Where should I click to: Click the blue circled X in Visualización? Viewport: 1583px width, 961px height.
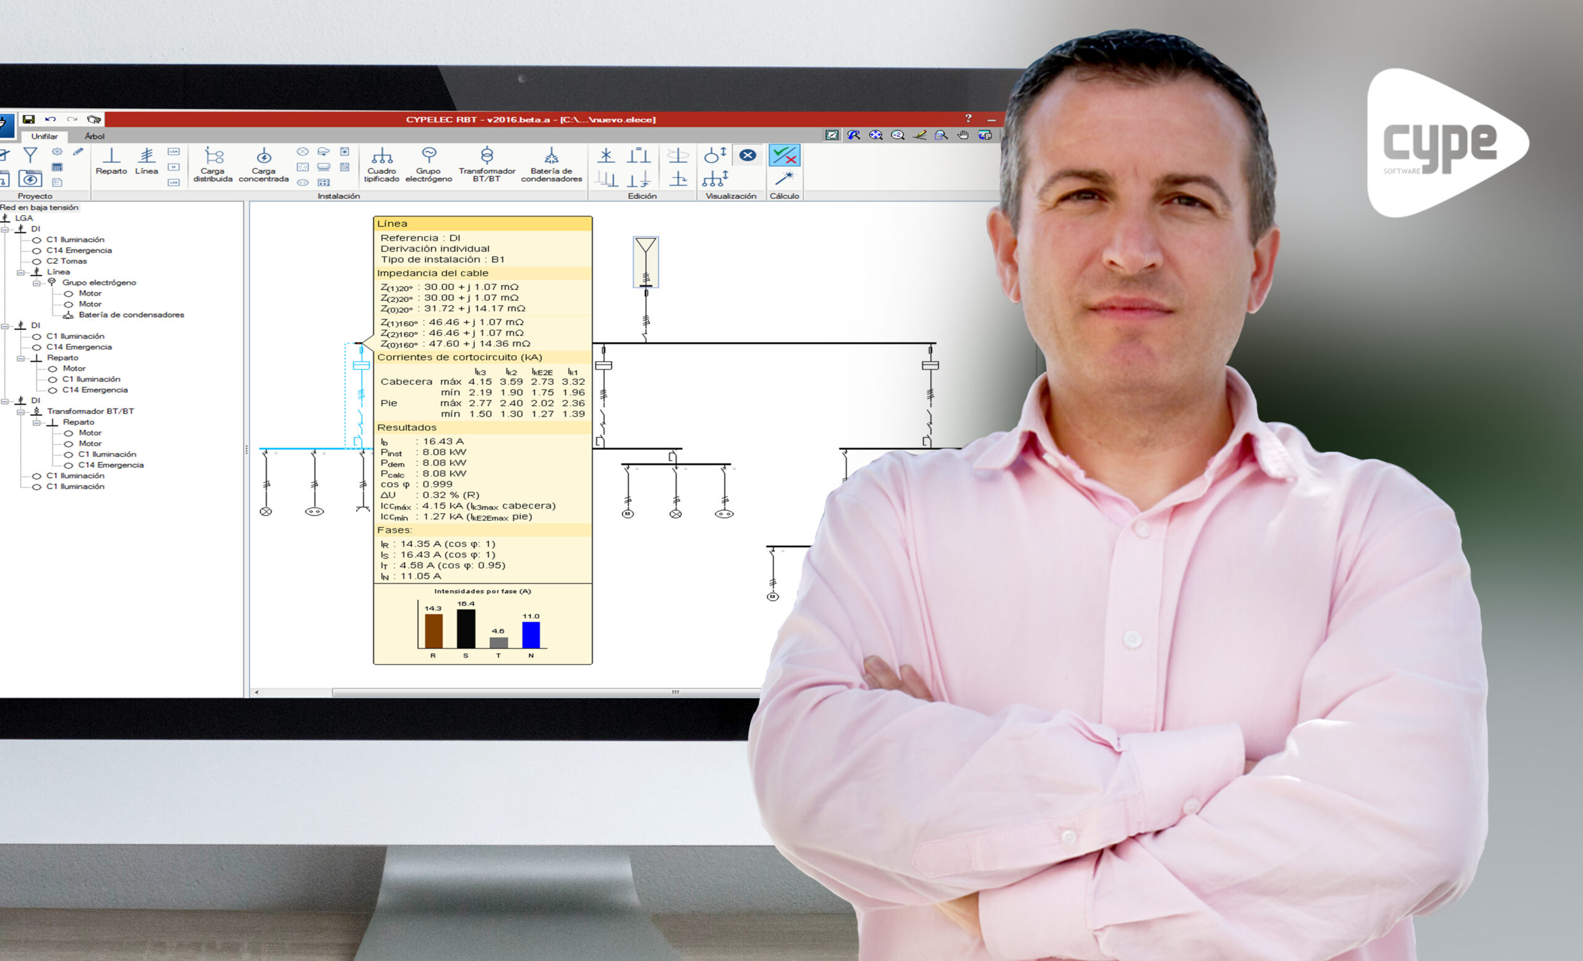(747, 155)
